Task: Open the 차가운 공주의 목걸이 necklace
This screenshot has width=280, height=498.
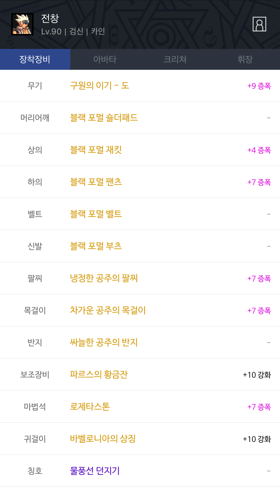Action: pyautogui.click(x=108, y=310)
